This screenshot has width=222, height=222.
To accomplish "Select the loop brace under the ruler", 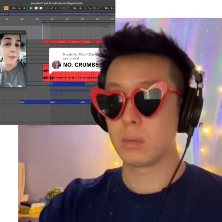I will pos(79,21).
